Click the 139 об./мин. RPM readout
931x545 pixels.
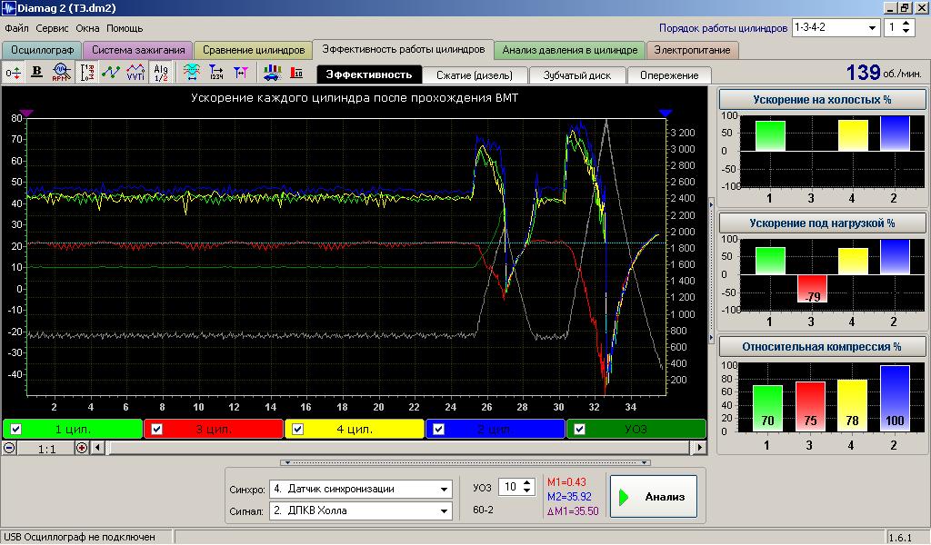coord(884,73)
